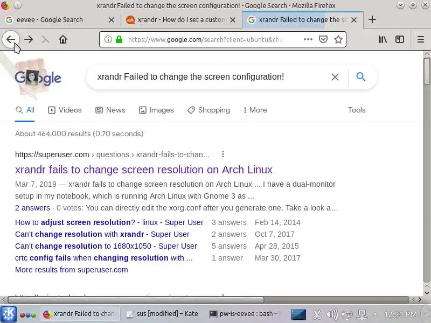This screenshot has height=323, width=431.
Task: Click the blue desktop tray icon
Action: [298, 314]
